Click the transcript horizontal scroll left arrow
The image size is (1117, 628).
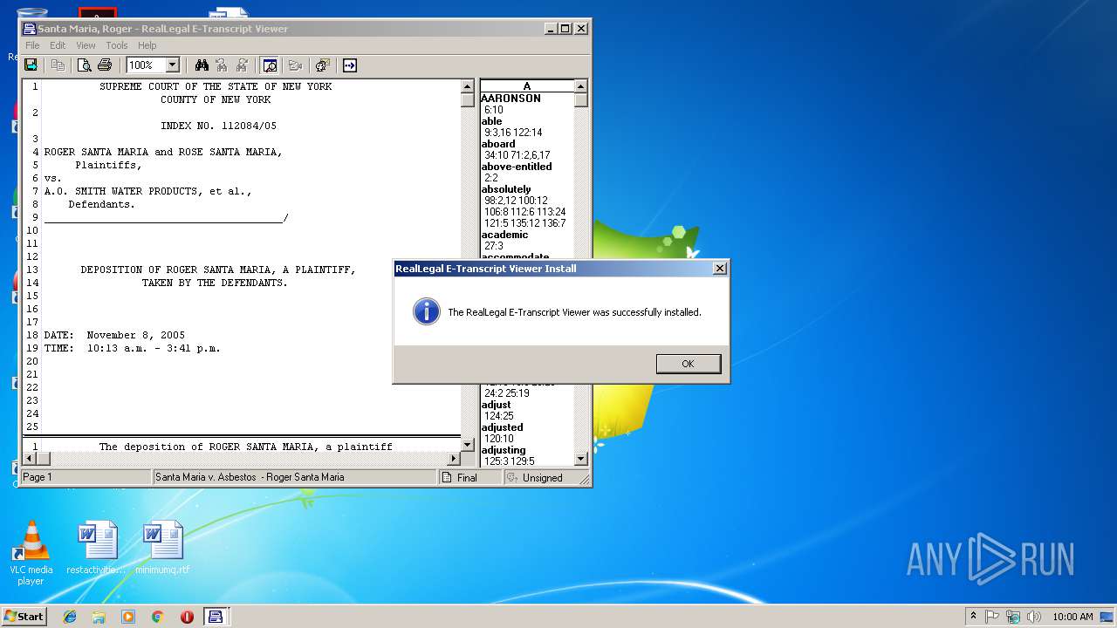(30, 458)
